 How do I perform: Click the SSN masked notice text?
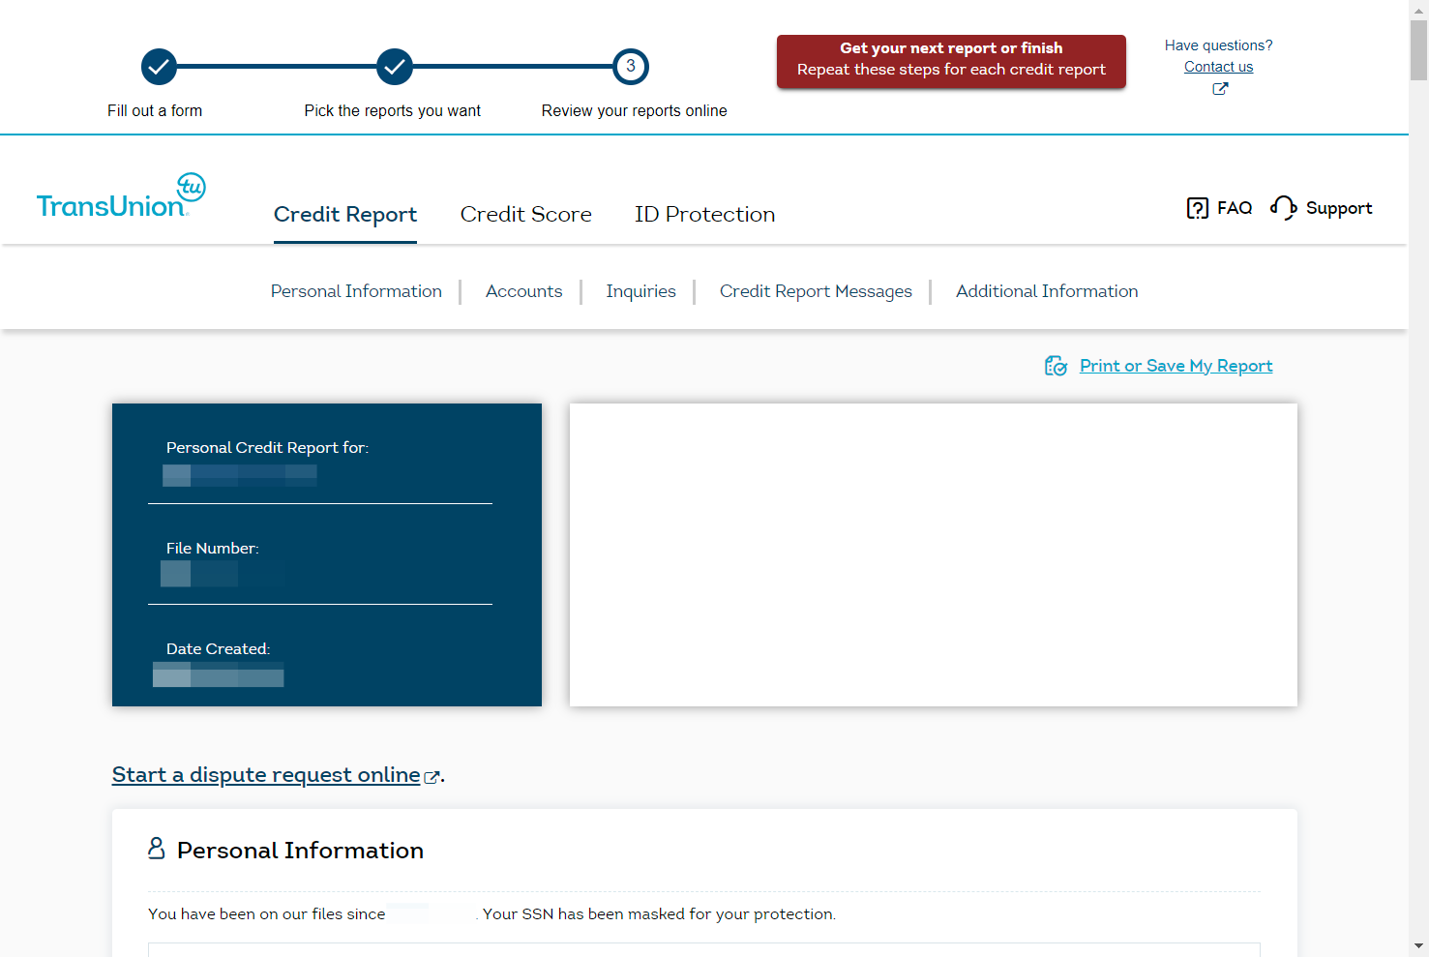tap(660, 914)
